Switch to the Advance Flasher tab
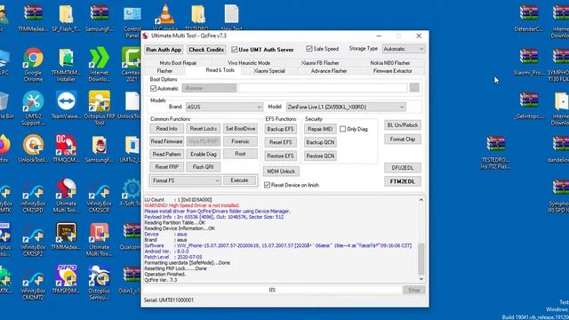569x320 pixels. coord(329,71)
